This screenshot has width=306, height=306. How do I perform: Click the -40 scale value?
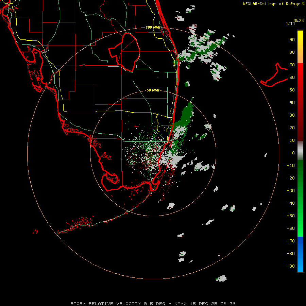pos(291,203)
